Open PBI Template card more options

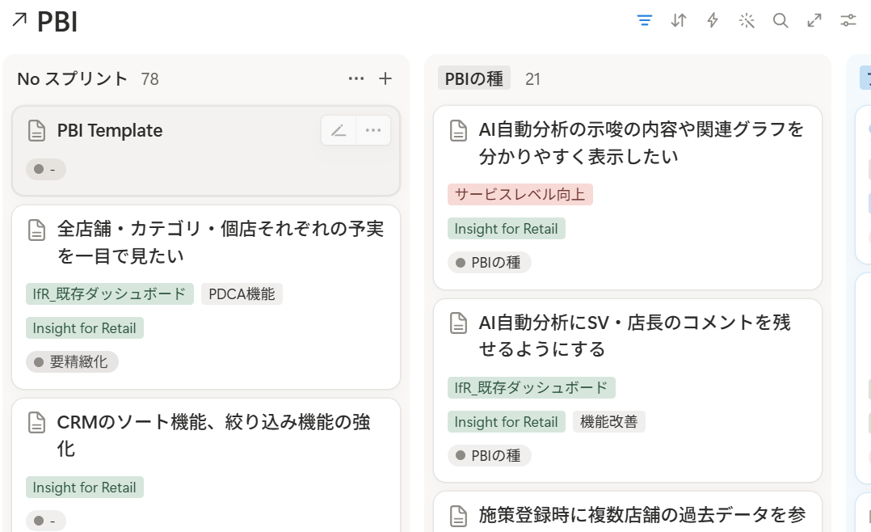click(373, 131)
